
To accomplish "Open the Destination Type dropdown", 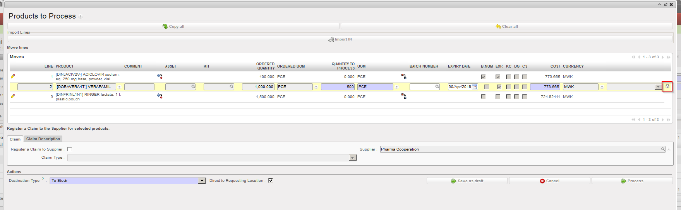I will click(x=202, y=181).
